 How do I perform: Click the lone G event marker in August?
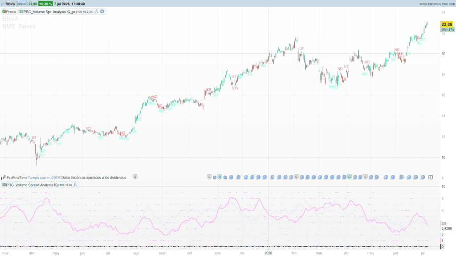pos(135,177)
